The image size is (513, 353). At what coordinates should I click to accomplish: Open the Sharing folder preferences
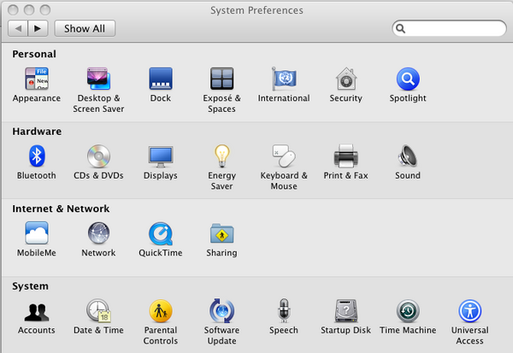(x=221, y=233)
